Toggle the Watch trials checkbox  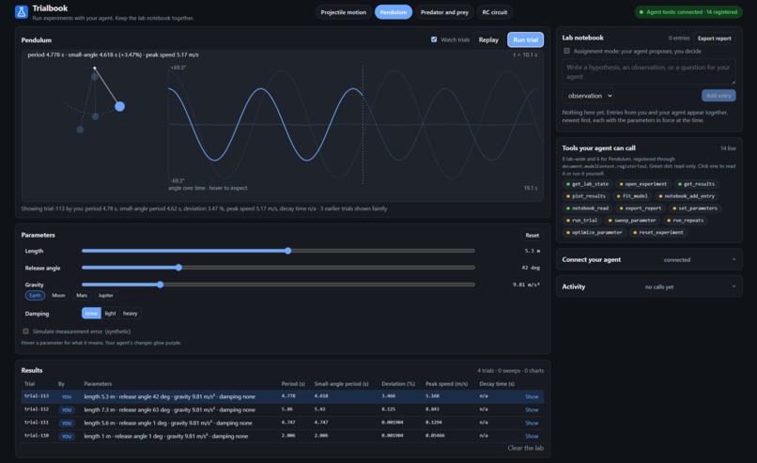(434, 39)
